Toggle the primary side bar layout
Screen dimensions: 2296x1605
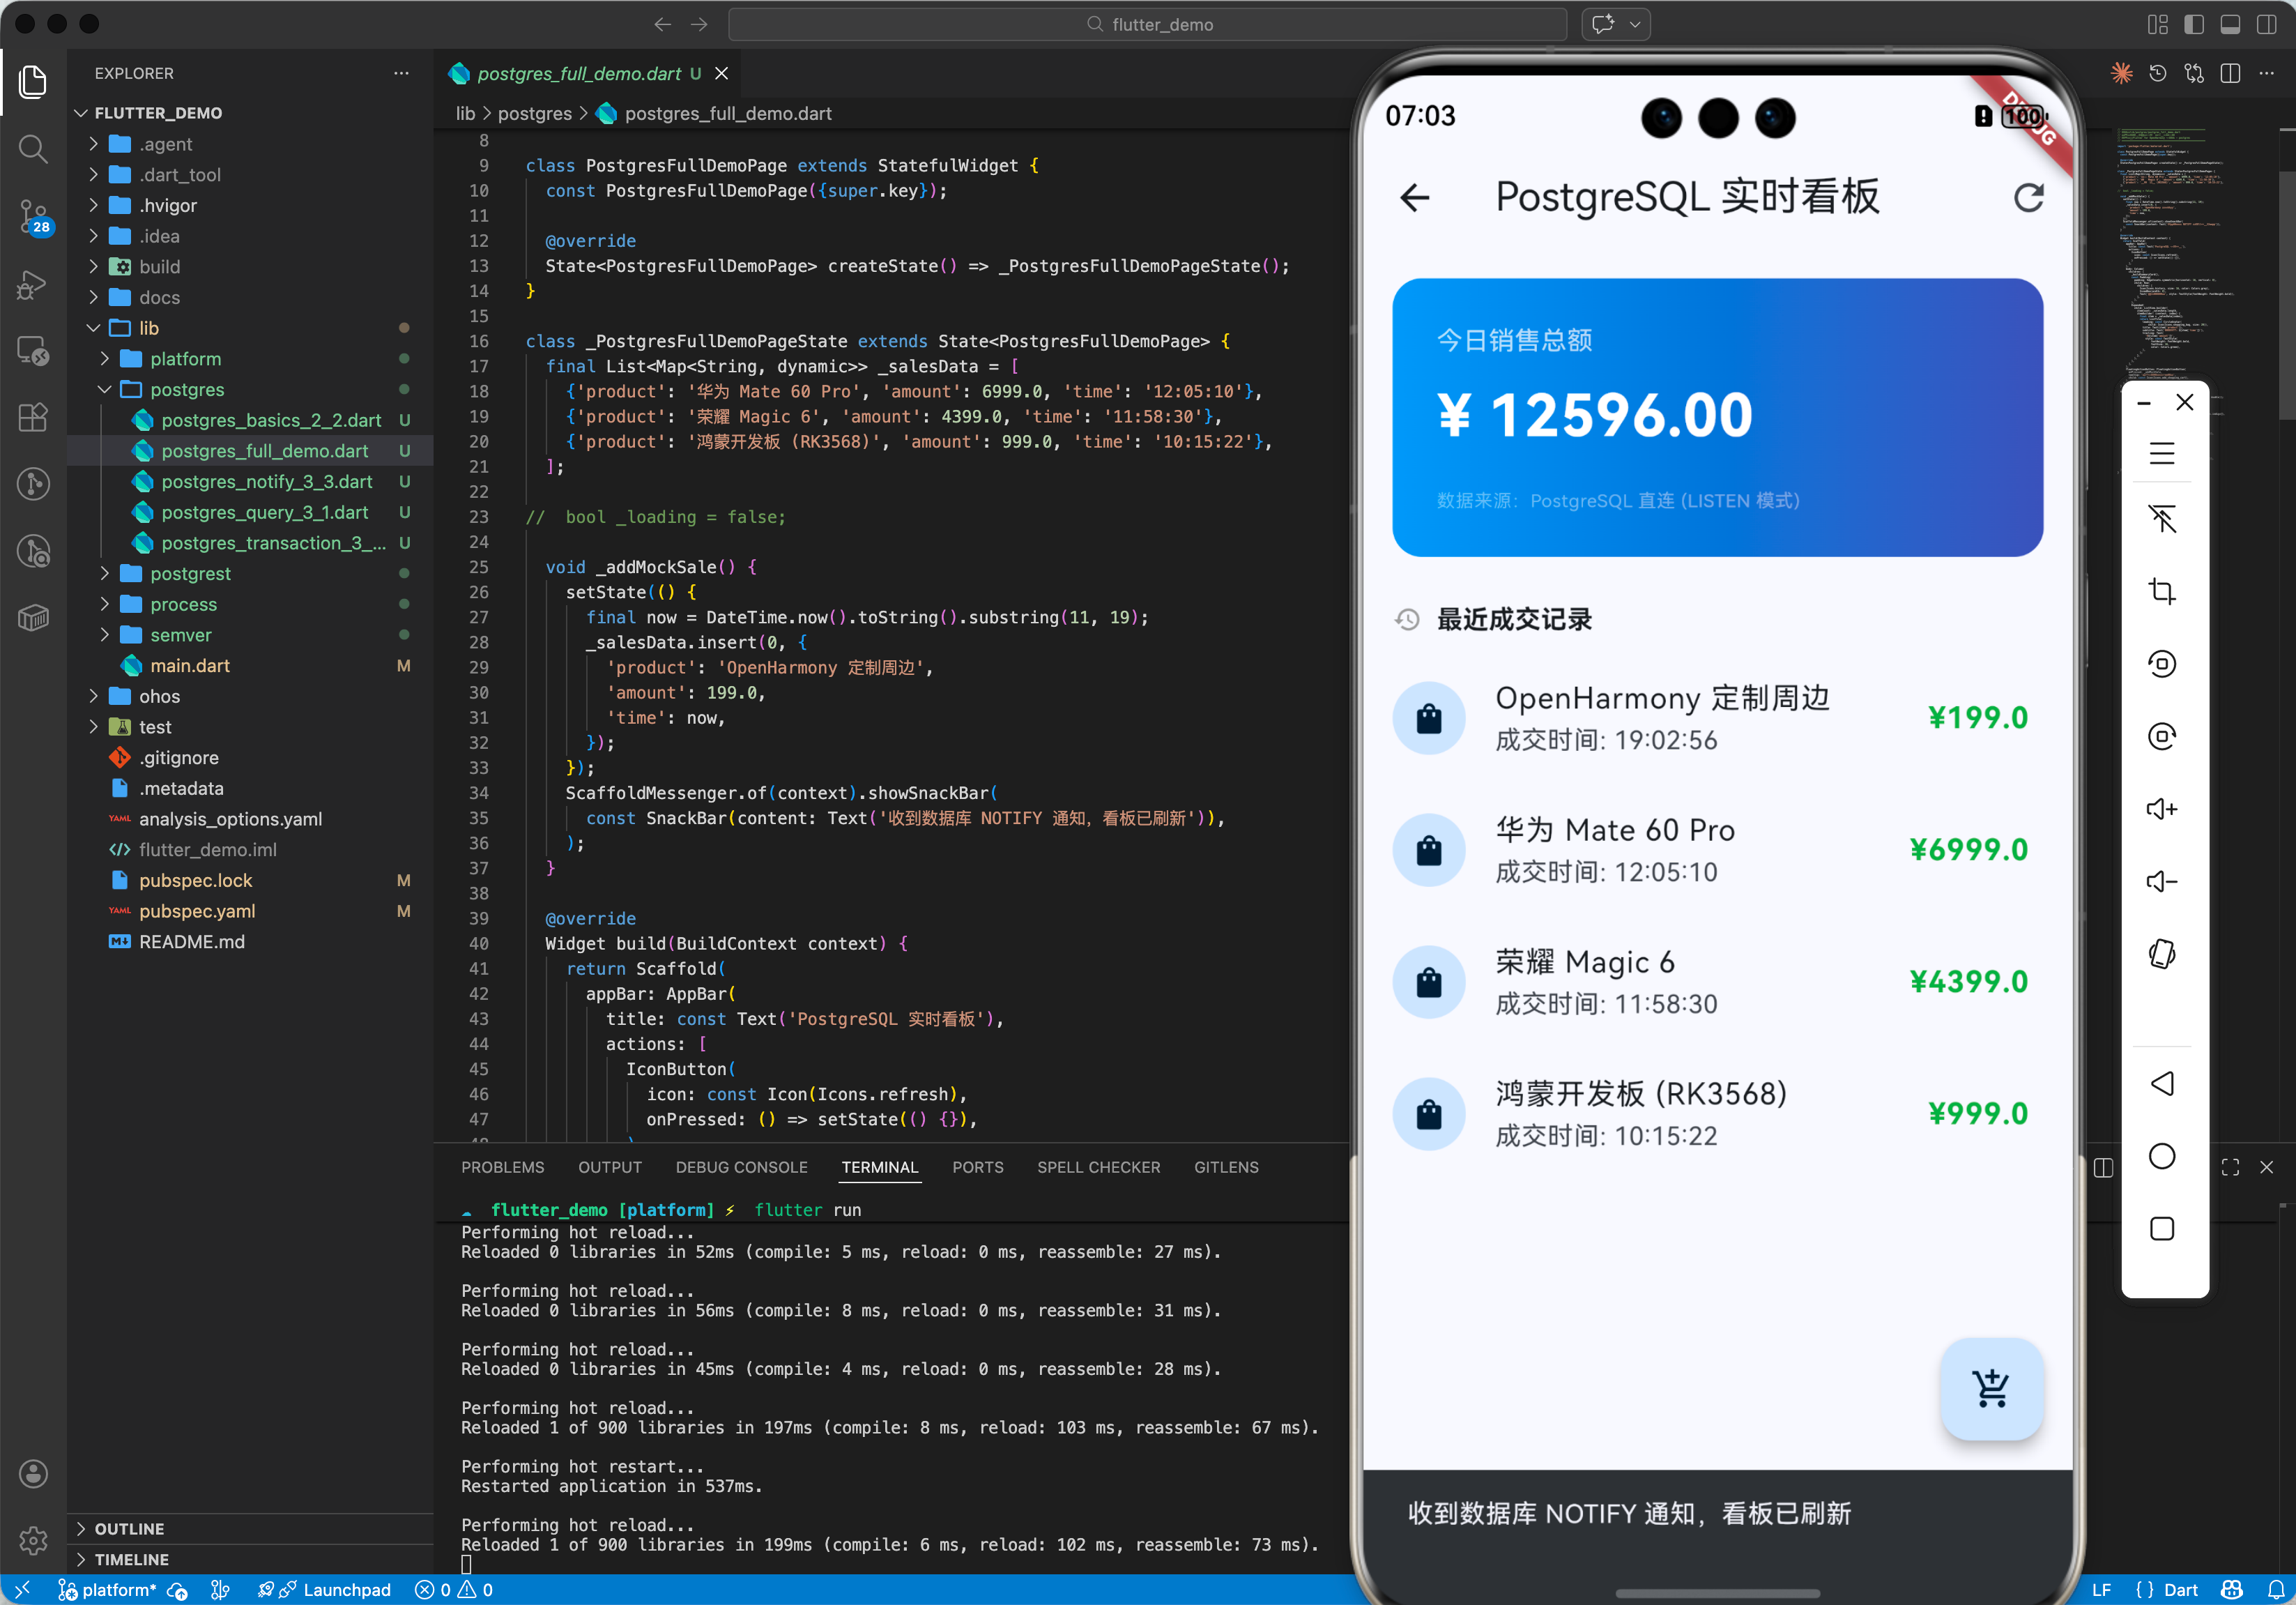click(2194, 25)
